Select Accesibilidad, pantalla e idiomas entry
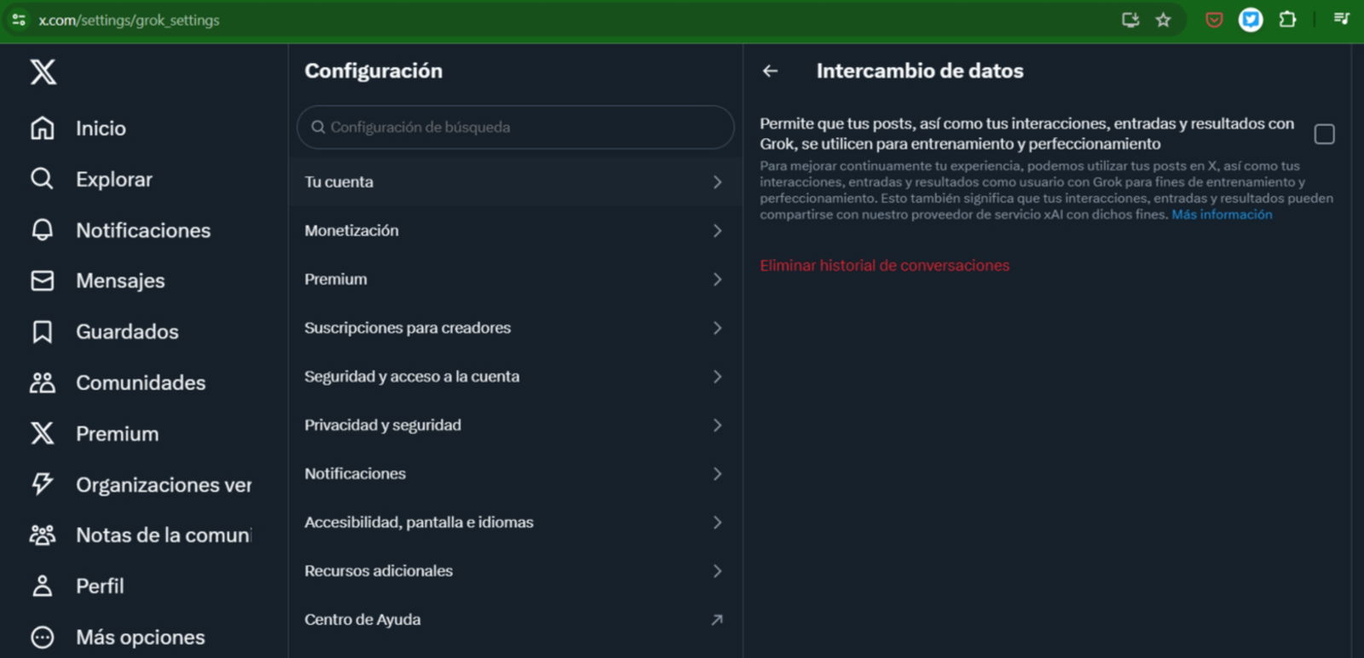Screen dimensions: 1364x658 click(515, 522)
